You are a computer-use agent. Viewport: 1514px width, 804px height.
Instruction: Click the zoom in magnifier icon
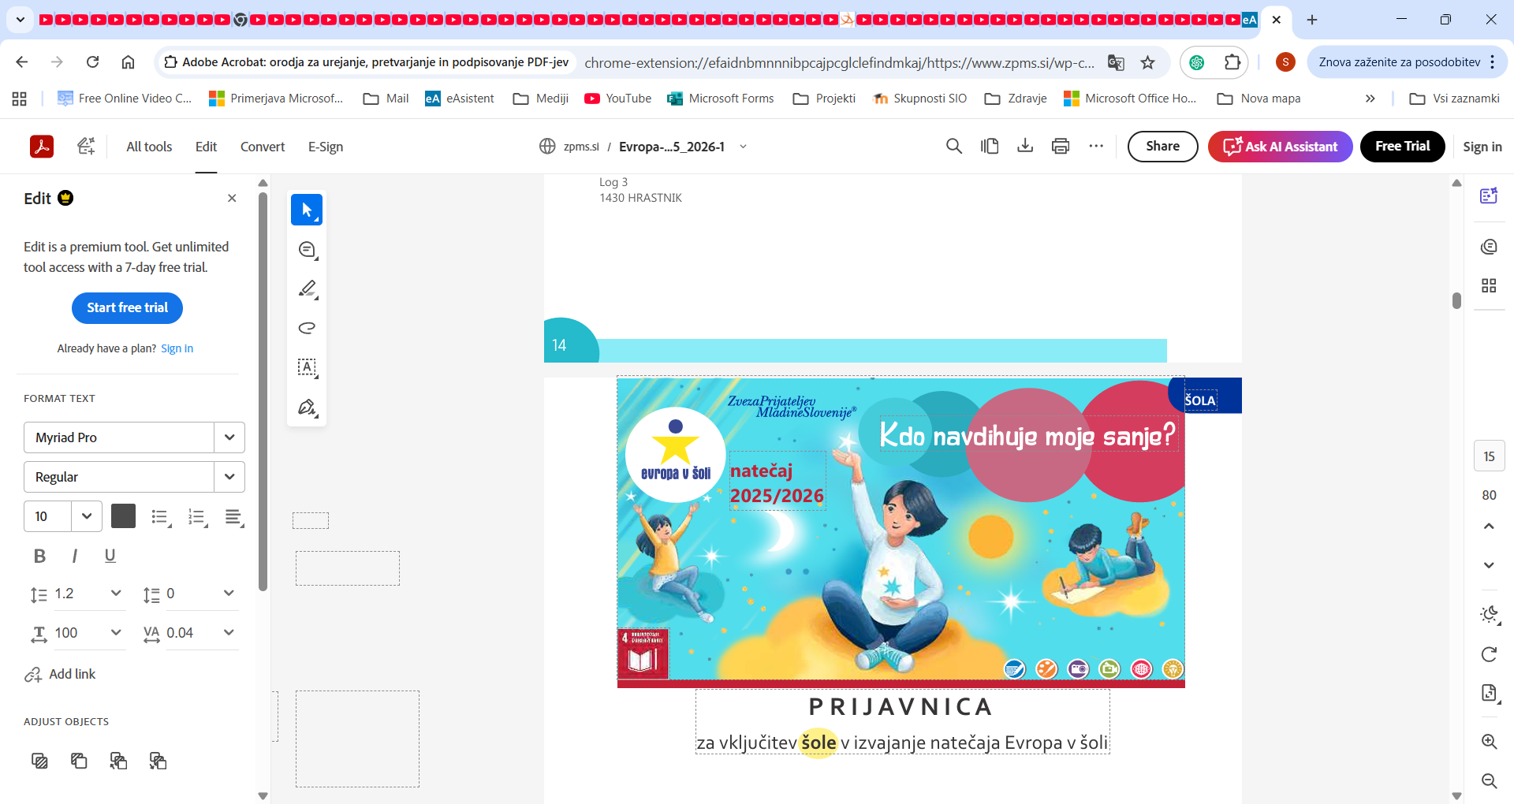tap(1489, 742)
